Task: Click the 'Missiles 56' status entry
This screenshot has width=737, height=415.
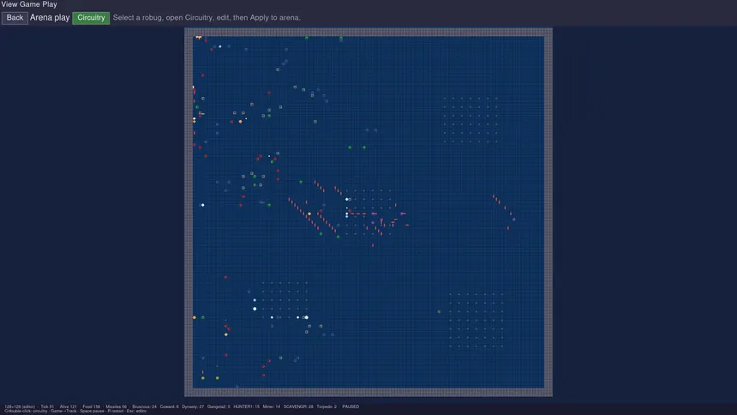Action: pos(116,407)
